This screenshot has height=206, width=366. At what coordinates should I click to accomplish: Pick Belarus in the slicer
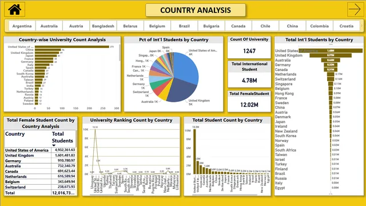point(130,26)
